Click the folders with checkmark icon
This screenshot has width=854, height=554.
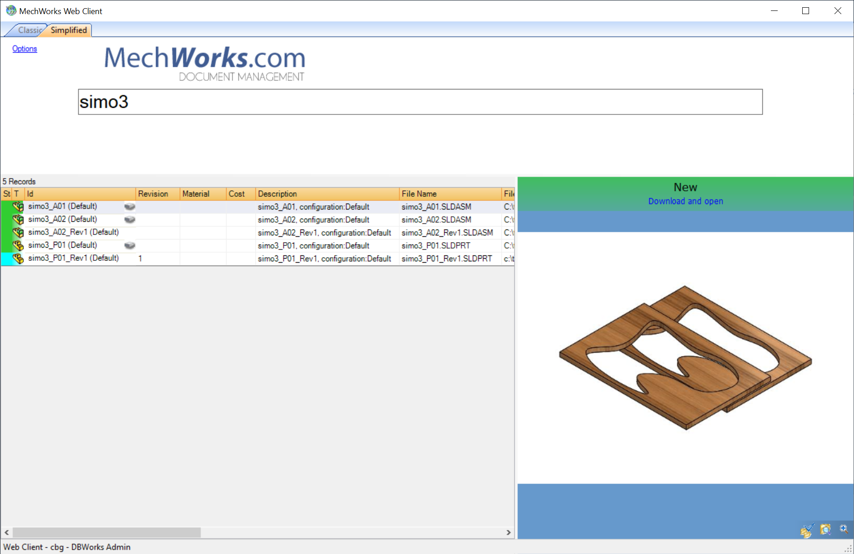point(807,530)
